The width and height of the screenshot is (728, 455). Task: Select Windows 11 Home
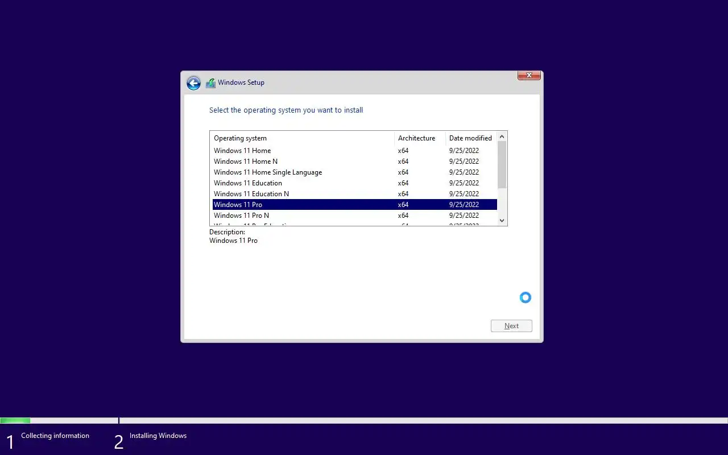click(x=354, y=151)
